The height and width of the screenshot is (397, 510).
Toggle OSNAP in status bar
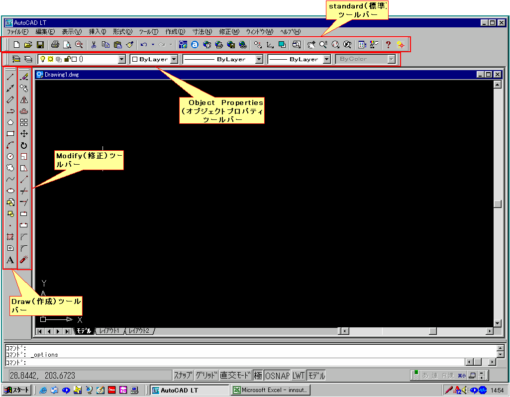coord(278,376)
